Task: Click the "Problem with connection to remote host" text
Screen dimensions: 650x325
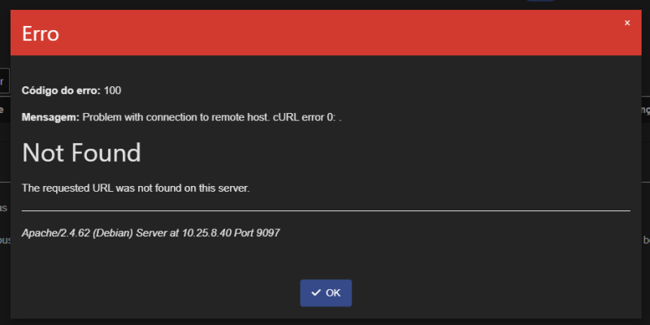Action: click(175, 118)
